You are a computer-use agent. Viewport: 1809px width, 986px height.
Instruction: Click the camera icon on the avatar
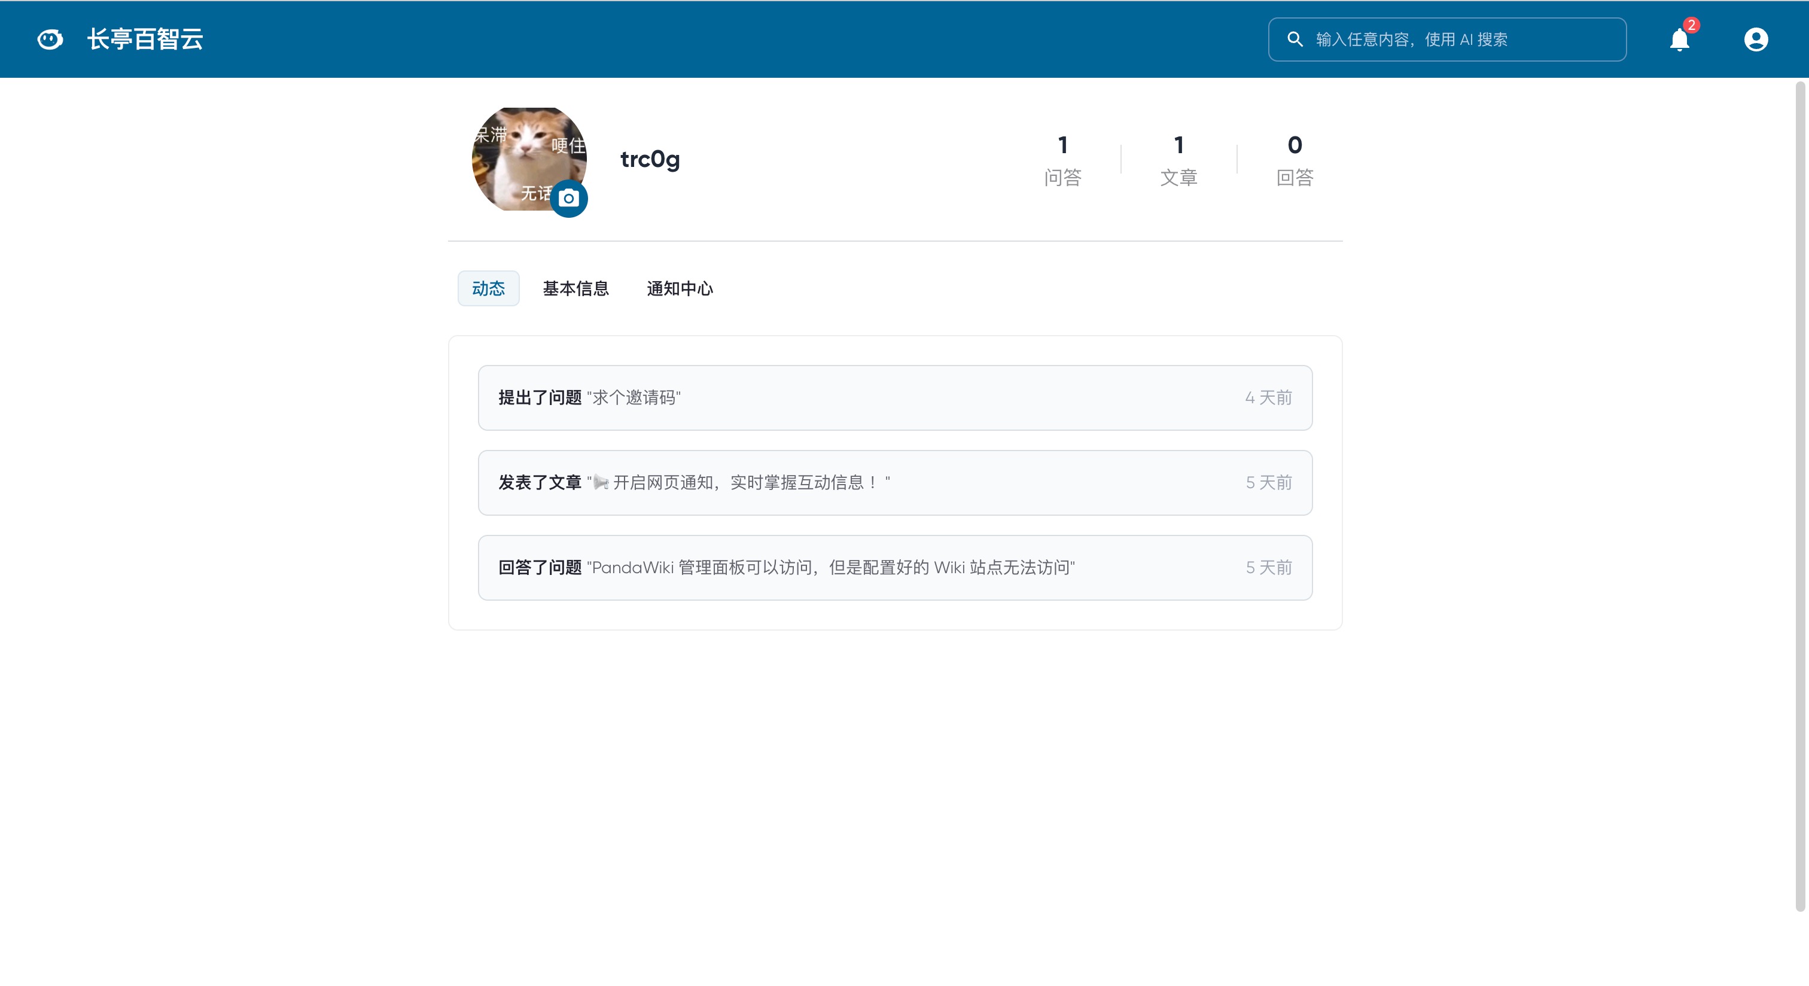point(569,199)
